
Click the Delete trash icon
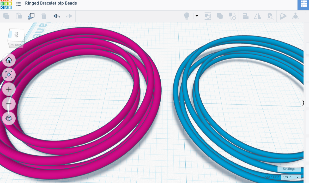(x=44, y=16)
